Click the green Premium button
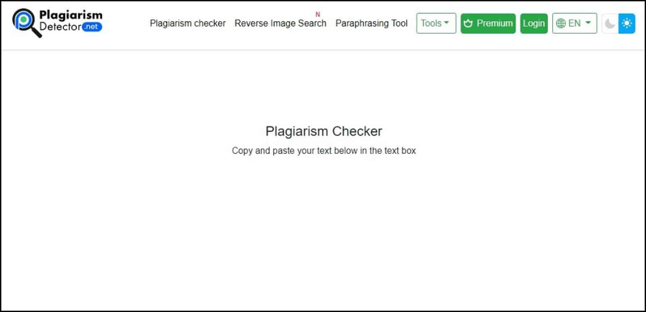This screenshot has width=646, height=312. [488, 24]
